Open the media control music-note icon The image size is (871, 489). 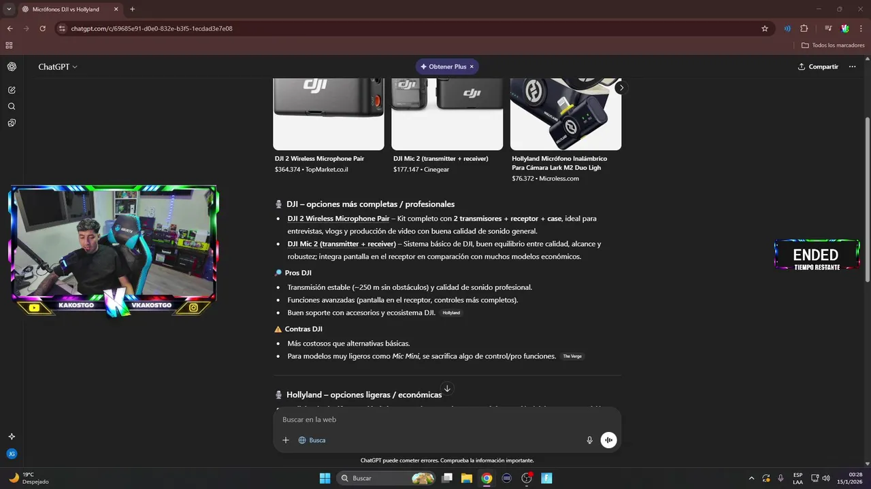tap(828, 29)
